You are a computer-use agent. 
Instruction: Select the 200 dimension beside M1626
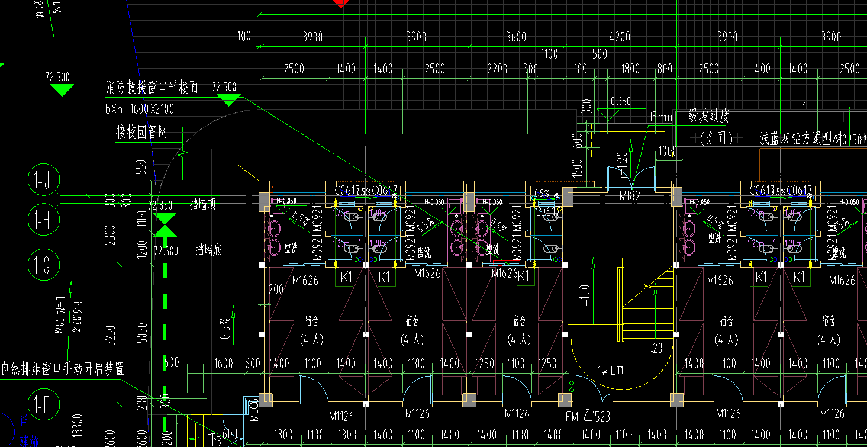[x=276, y=290]
